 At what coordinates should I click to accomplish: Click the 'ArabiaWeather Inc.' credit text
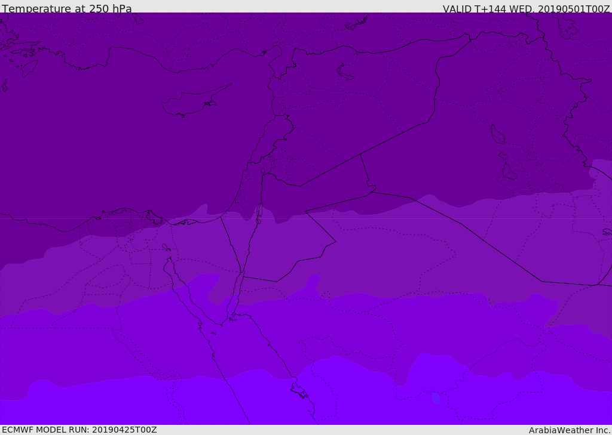coord(570,430)
